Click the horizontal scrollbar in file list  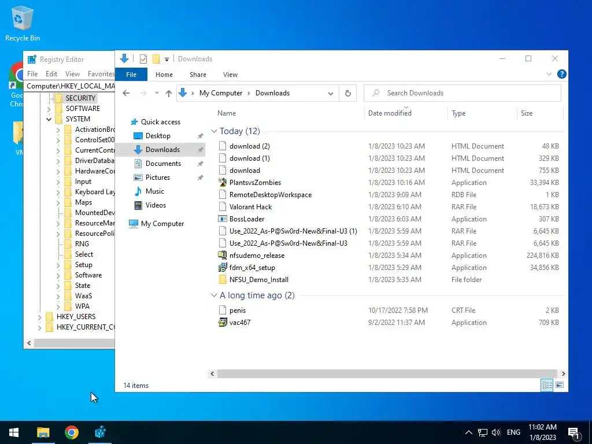click(387, 374)
